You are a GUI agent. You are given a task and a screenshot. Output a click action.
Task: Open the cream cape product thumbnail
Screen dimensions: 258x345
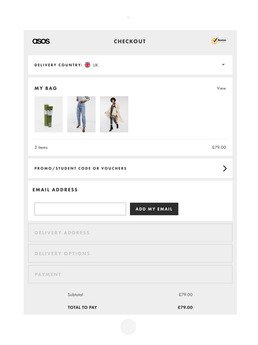(x=114, y=114)
